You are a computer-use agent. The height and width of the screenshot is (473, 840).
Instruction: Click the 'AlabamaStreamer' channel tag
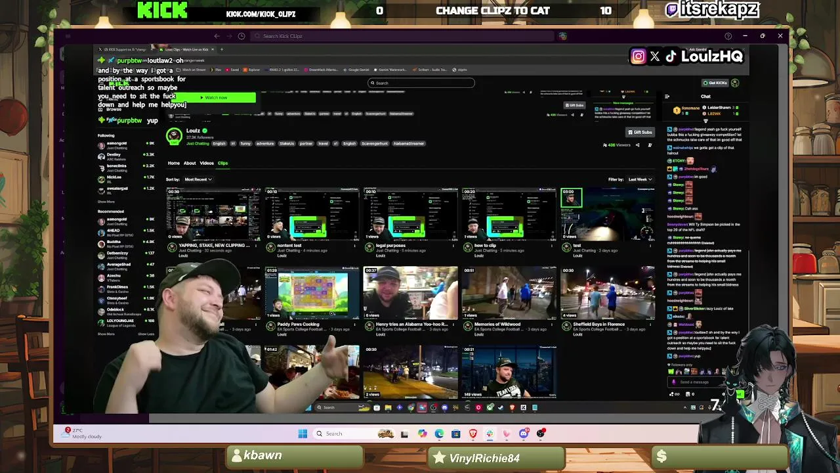tap(409, 143)
